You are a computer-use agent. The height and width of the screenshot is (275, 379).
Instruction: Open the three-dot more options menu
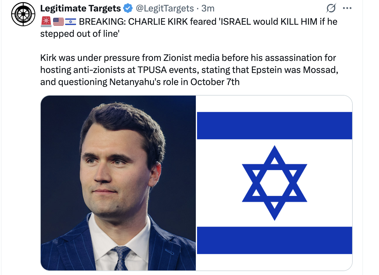348,8
